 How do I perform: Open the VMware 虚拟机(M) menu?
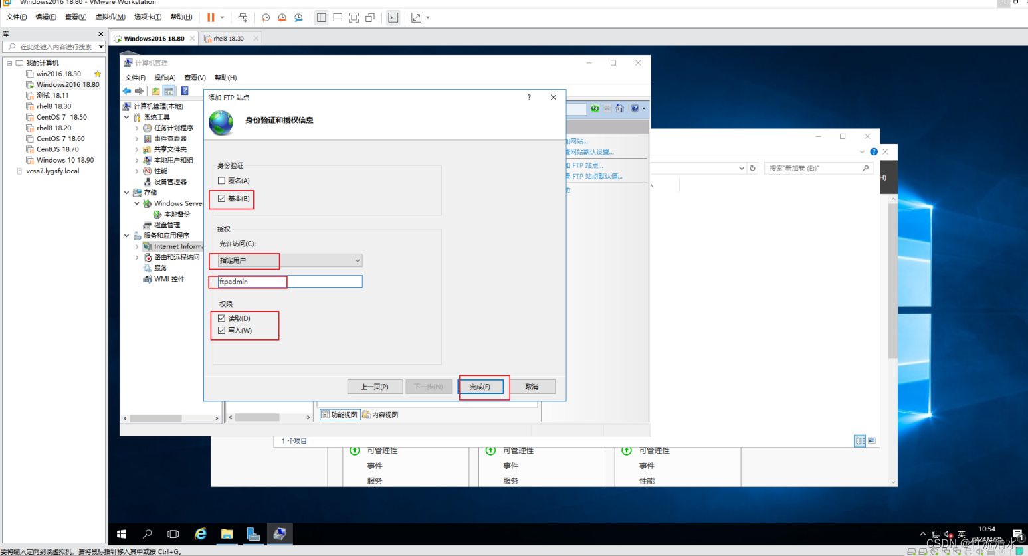[110, 17]
